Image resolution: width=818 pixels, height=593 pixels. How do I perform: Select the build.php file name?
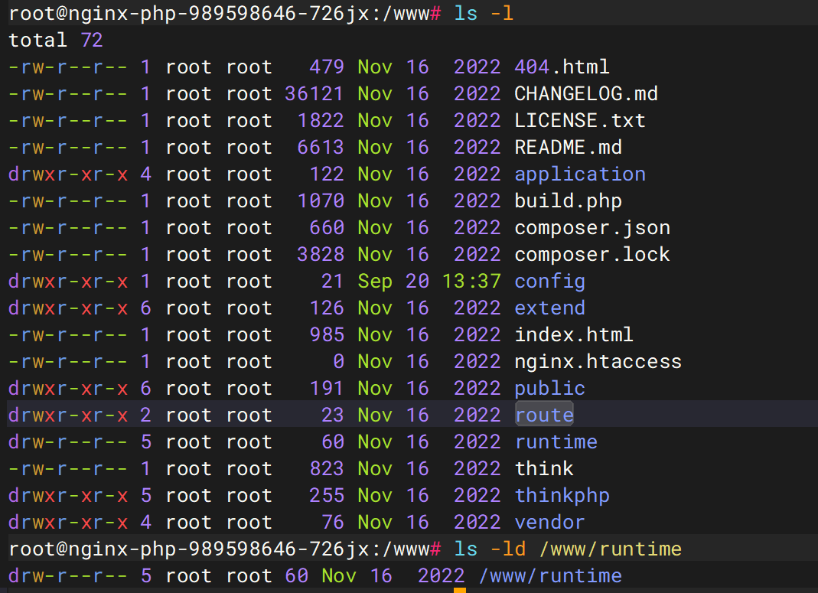[568, 200]
